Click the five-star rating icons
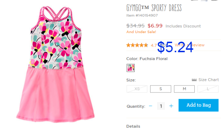This screenshot has width=221, height=130. [137, 45]
